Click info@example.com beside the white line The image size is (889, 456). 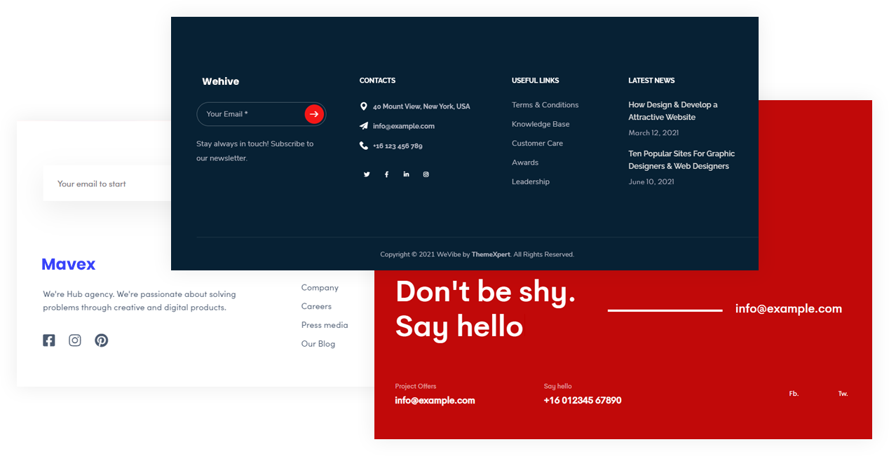(x=789, y=309)
